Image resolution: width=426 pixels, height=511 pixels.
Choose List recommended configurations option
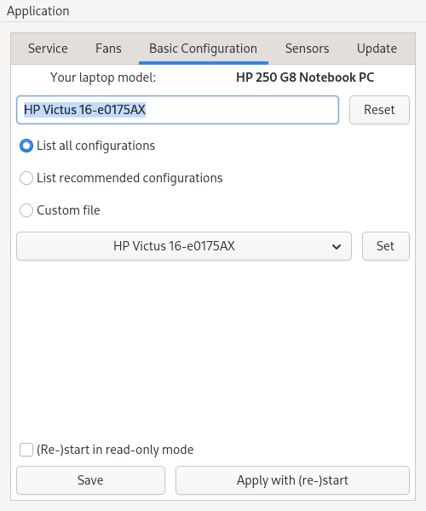tap(26, 178)
